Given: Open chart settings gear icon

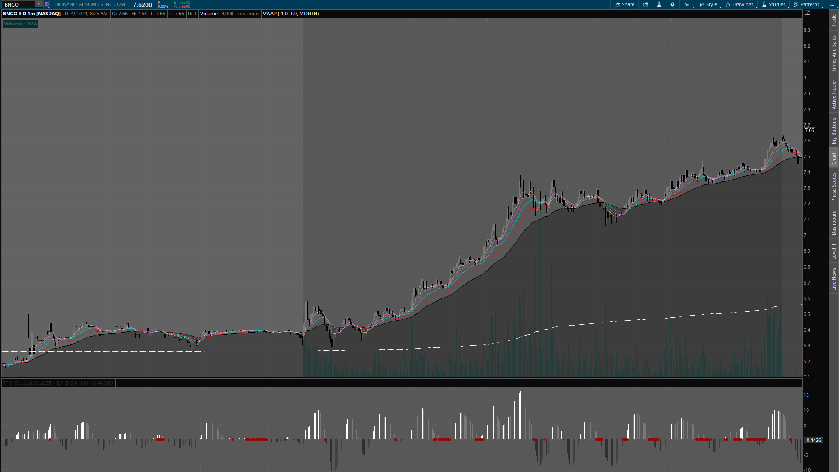Looking at the screenshot, I should (x=673, y=4).
